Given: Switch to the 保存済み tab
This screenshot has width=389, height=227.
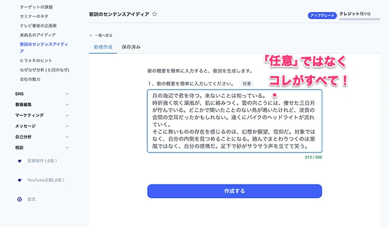Looking at the screenshot, I should tap(131, 47).
